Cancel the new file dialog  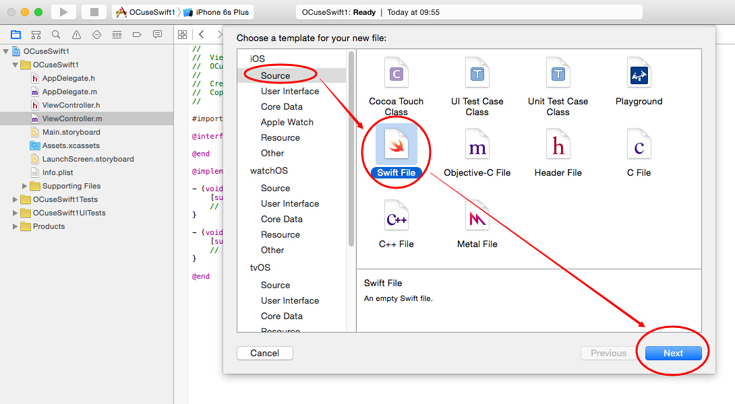[265, 353]
